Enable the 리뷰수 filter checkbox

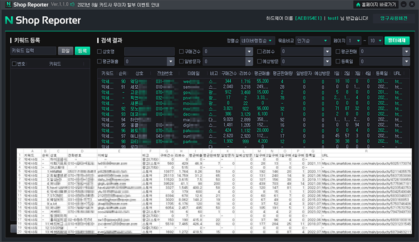coord(259,51)
